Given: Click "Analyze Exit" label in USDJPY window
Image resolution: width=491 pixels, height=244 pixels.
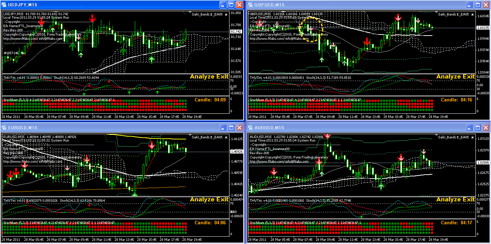Looking at the screenshot, I should point(209,77).
